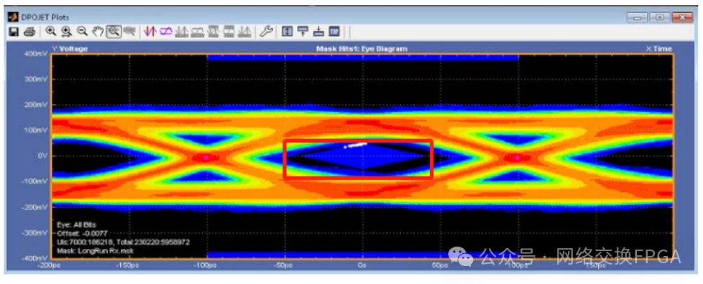Click the Mask Hits1: Eye Diagram title

362,48
